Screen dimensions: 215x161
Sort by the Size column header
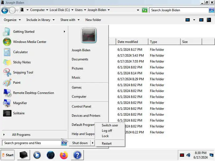(191, 42)
